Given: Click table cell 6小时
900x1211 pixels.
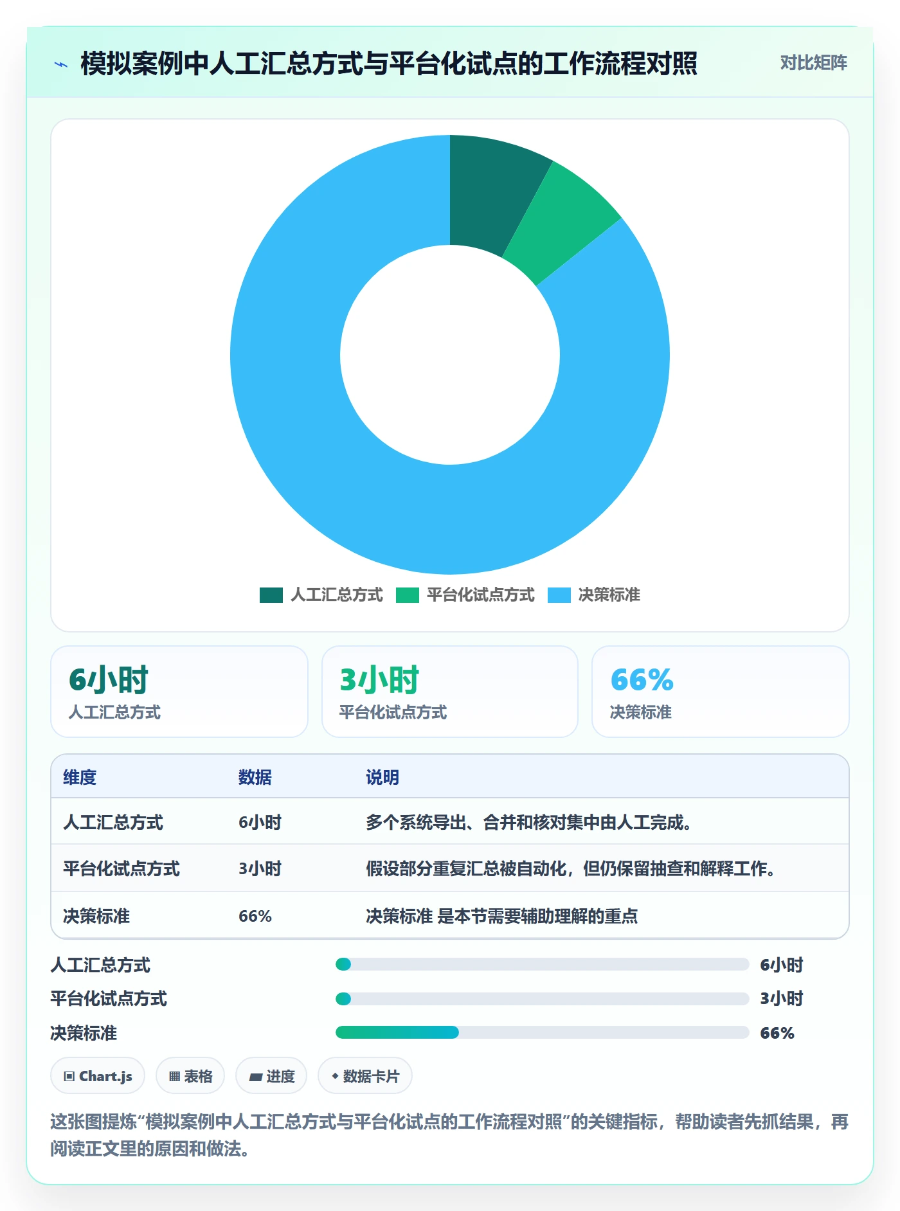Looking at the screenshot, I should coord(260,822).
